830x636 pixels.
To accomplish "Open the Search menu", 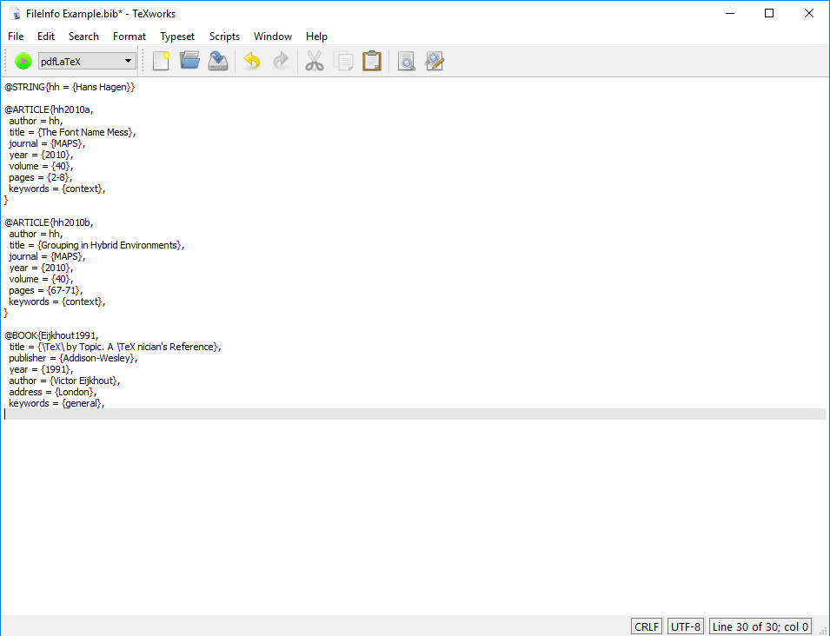I will click(83, 36).
